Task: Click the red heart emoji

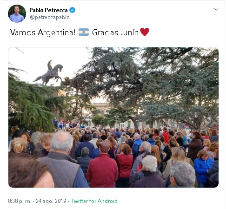Action: coord(145,32)
